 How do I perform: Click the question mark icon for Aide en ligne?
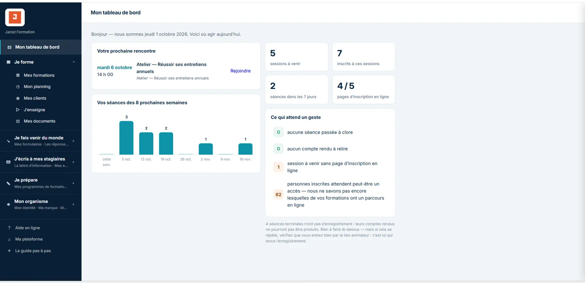[x=9, y=228]
